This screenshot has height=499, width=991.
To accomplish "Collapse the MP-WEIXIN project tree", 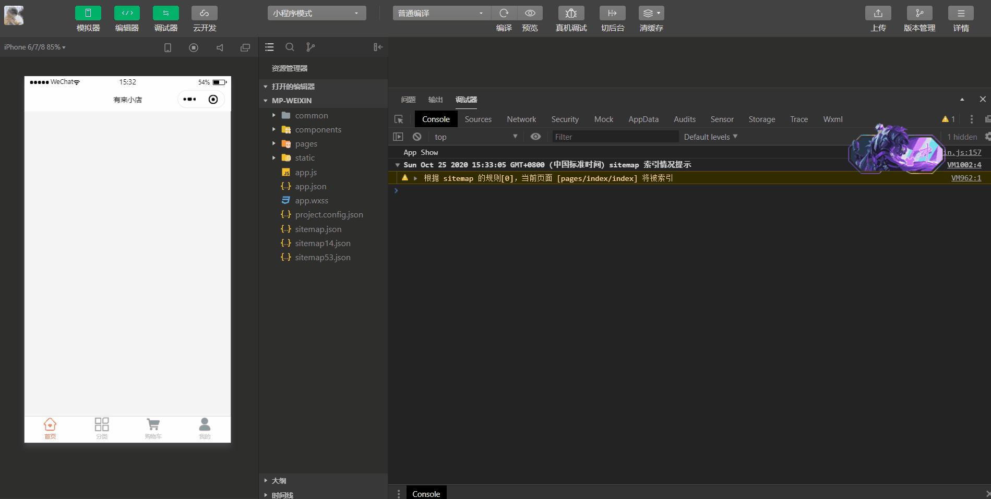I will (323, 101).
